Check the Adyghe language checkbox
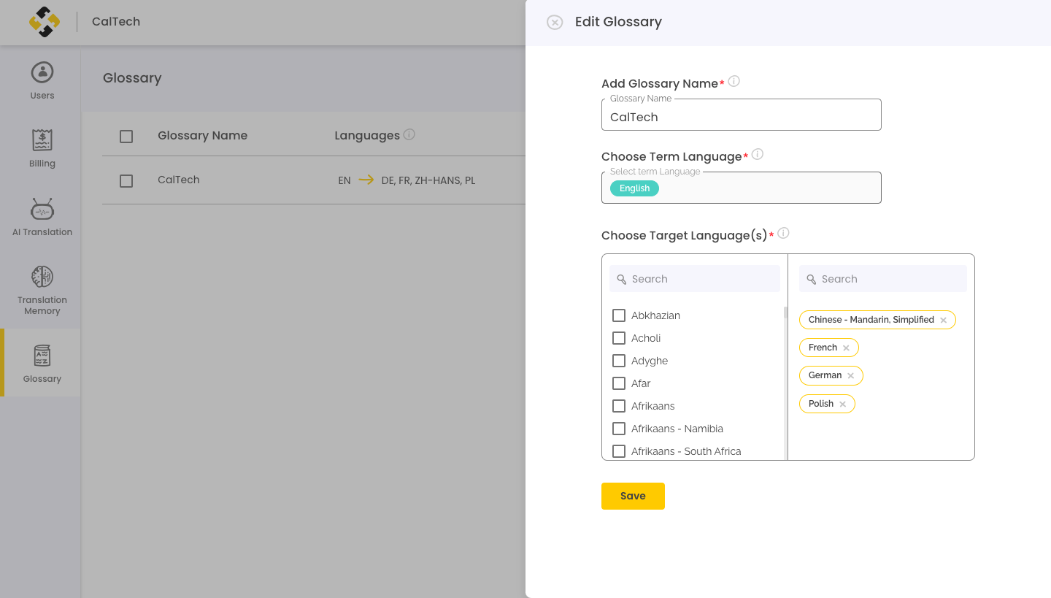This screenshot has width=1051, height=598. [x=619, y=361]
